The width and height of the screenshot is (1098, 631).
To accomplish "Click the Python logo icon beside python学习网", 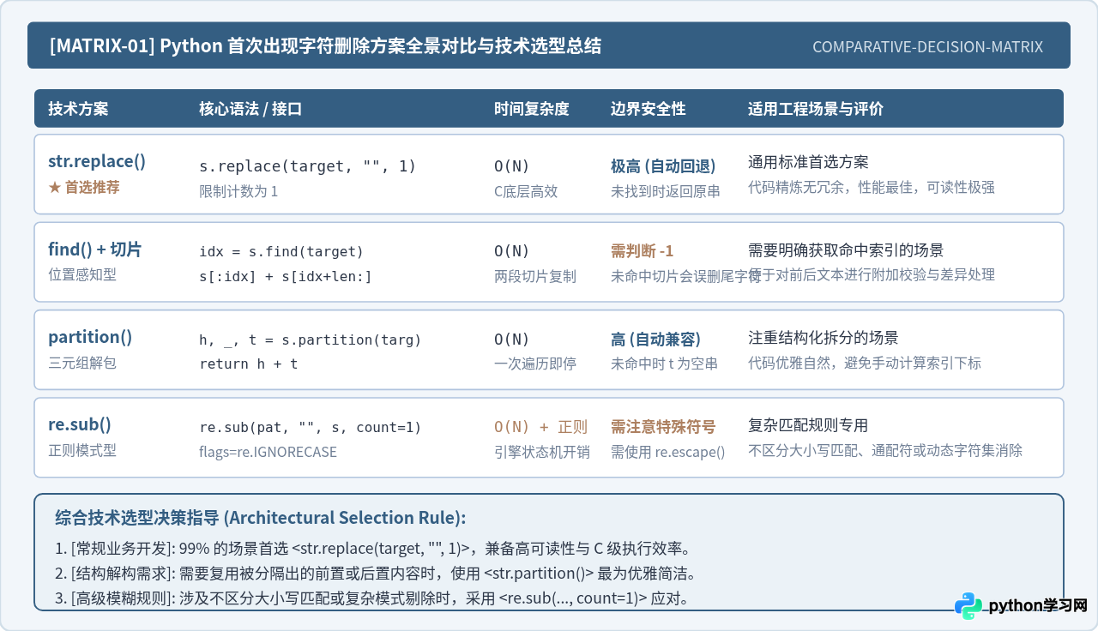I will (x=968, y=606).
